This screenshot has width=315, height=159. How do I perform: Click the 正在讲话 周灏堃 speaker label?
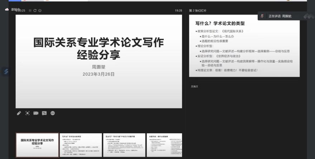(x=280, y=16)
